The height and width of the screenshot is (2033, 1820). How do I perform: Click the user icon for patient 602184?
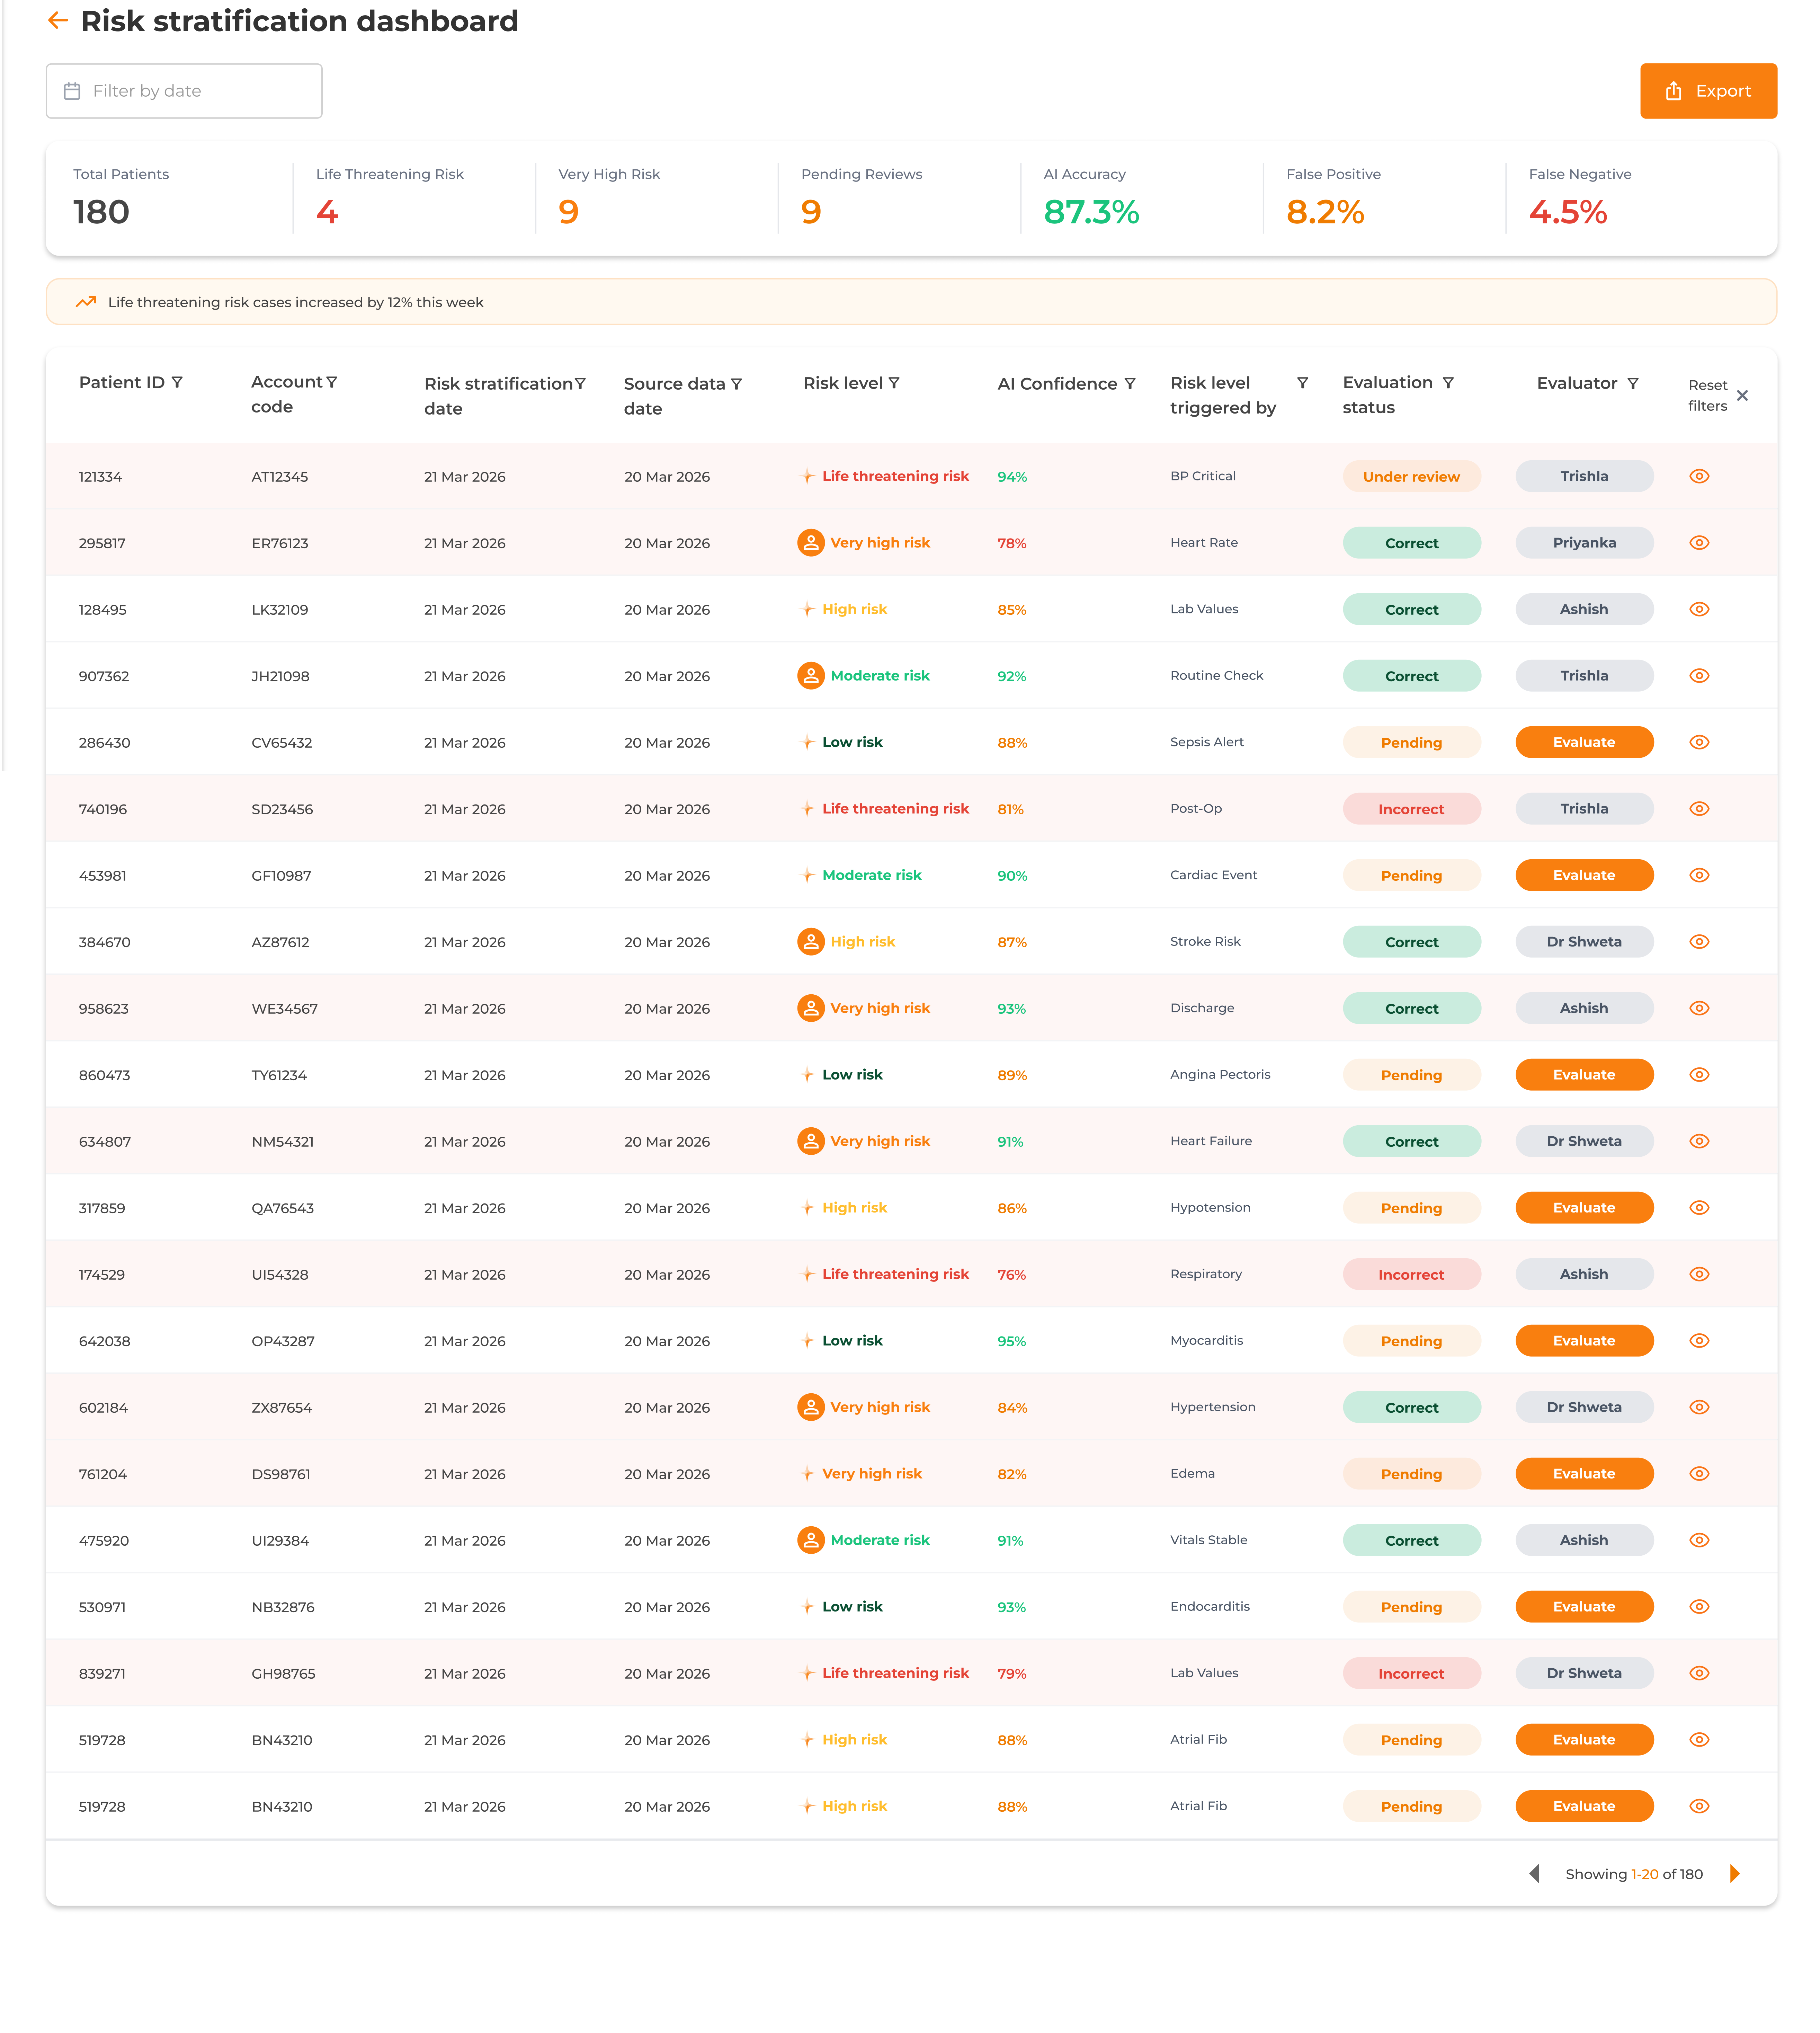[x=811, y=1407]
